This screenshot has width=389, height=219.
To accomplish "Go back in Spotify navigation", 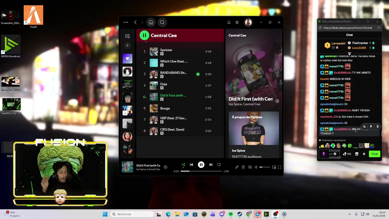I will click(x=136, y=22).
